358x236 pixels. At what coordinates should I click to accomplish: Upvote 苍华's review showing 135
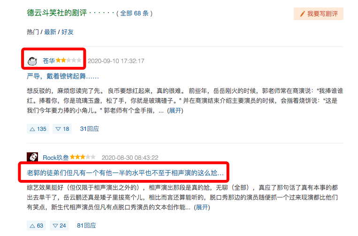point(38,129)
